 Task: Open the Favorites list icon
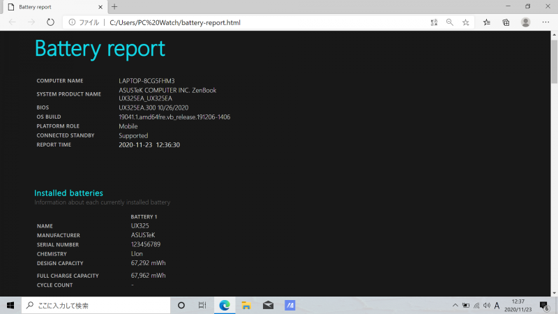click(x=486, y=22)
